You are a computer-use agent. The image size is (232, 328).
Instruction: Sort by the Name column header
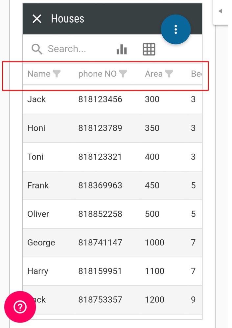39,74
